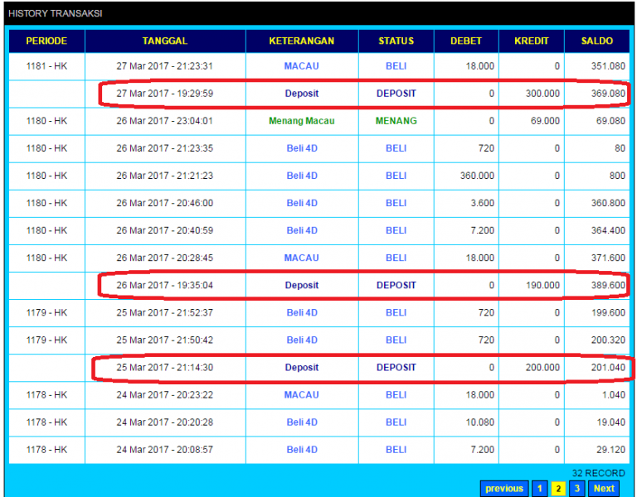
Task: Click DEPOSIT status on 25 Mar 21:14:30 row
Action: coord(396,367)
